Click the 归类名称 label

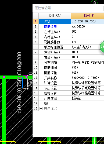(50, 78)
